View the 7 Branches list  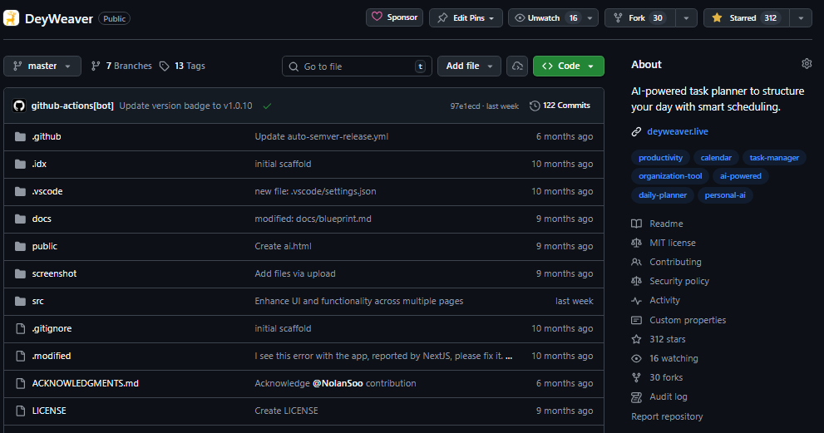[121, 66]
